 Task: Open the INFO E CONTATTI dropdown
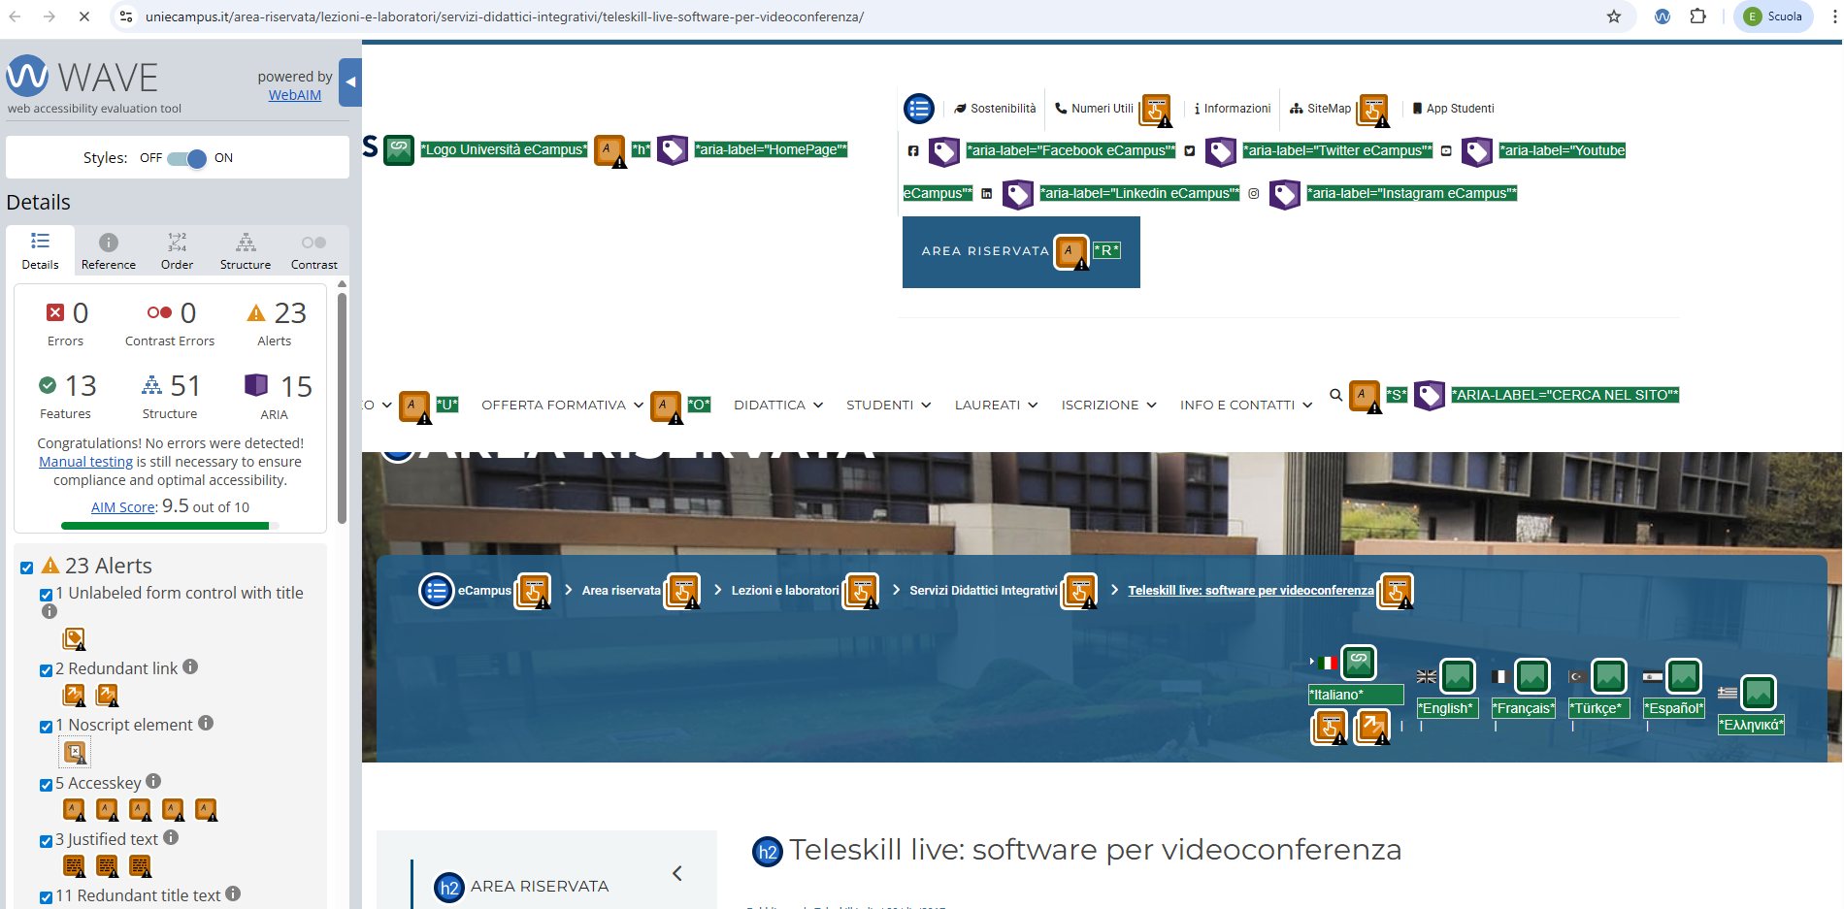[1245, 406]
